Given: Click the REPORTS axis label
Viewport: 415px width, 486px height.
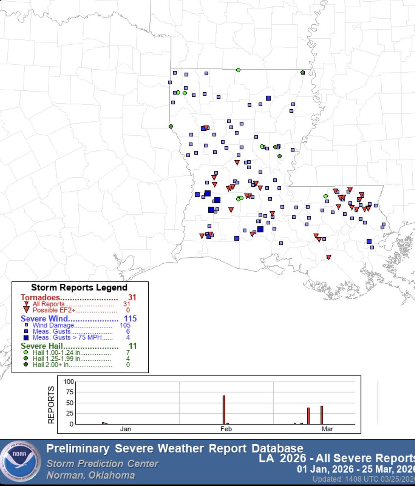Looking at the screenshot, I should [51, 405].
